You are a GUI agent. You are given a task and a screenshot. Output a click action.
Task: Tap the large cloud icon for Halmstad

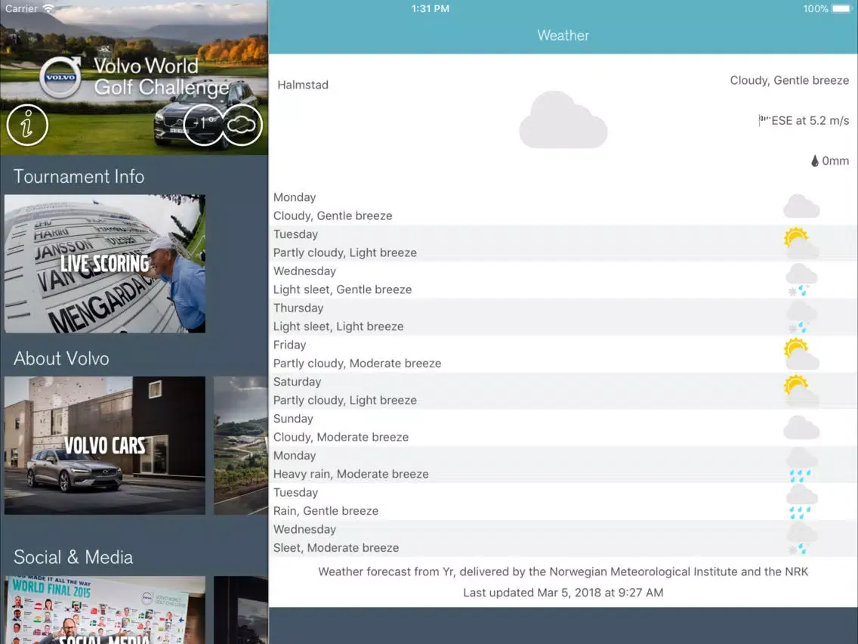pyautogui.click(x=563, y=119)
